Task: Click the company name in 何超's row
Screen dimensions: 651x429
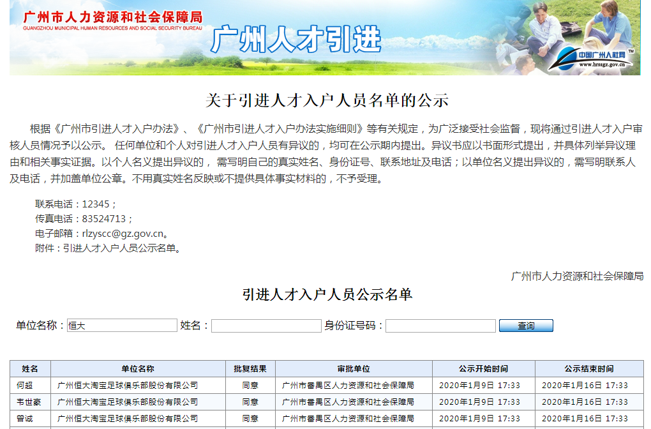Action: click(x=128, y=386)
